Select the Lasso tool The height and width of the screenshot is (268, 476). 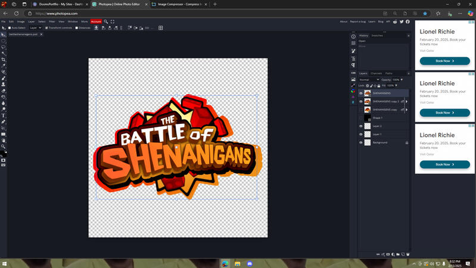[4, 47]
